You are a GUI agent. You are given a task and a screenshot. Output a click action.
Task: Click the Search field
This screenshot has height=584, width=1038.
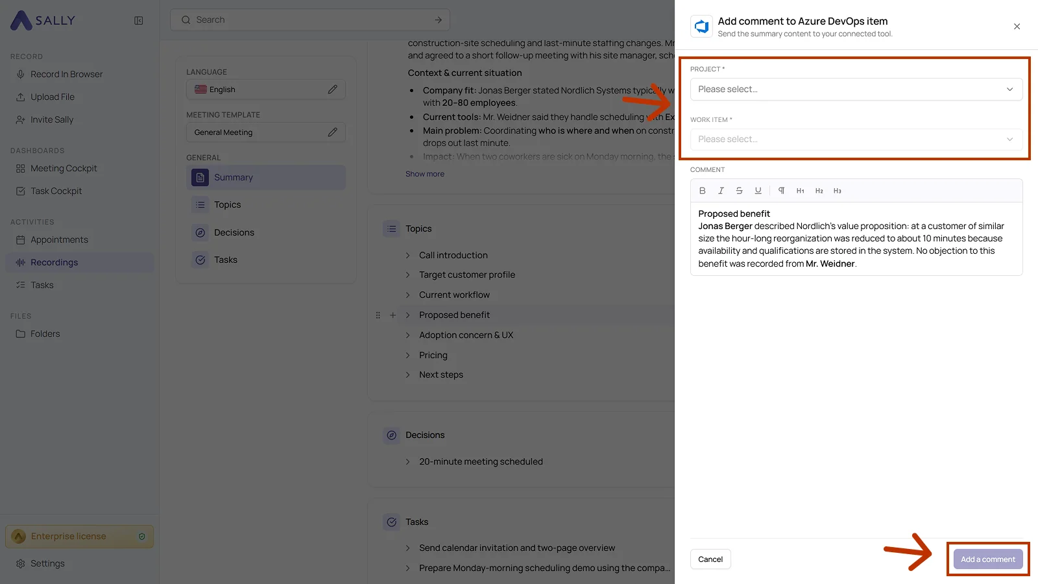tap(310, 20)
